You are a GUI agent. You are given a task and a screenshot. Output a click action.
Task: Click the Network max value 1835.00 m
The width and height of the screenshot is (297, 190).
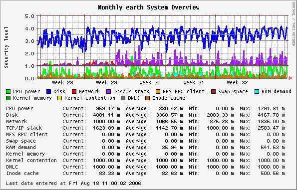coord(271,122)
